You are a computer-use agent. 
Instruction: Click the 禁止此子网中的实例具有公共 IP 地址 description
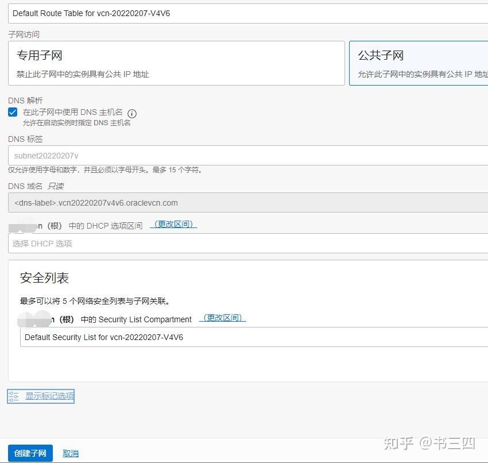(x=83, y=74)
